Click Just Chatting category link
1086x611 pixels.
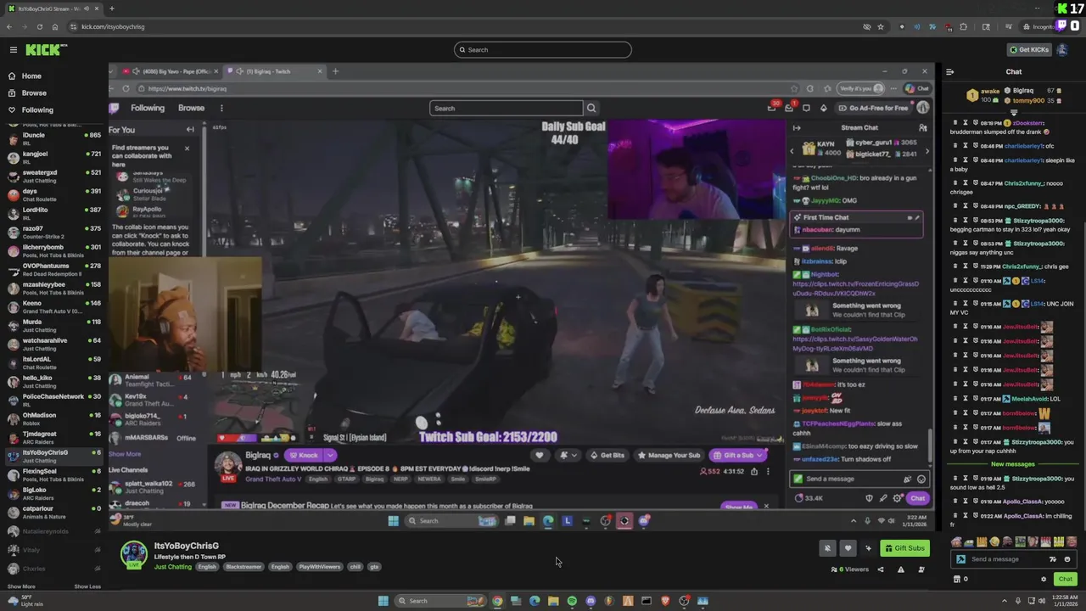(173, 567)
